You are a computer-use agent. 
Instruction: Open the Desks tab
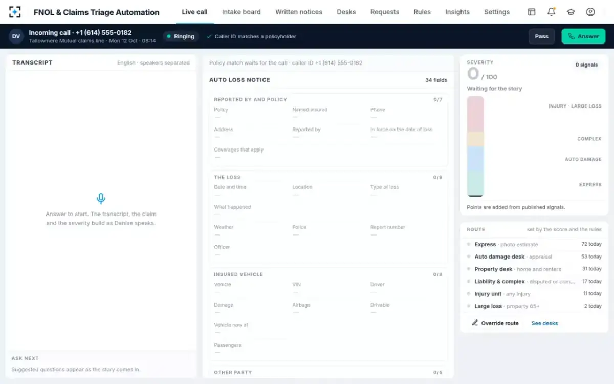click(x=346, y=12)
